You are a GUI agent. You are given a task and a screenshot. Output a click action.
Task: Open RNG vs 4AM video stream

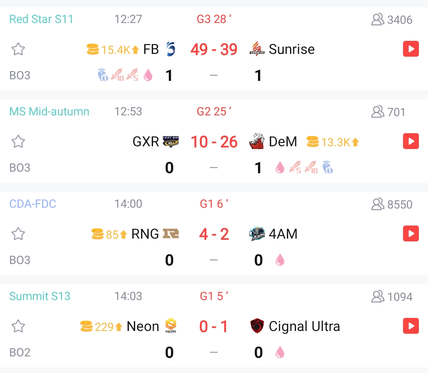tap(411, 234)
